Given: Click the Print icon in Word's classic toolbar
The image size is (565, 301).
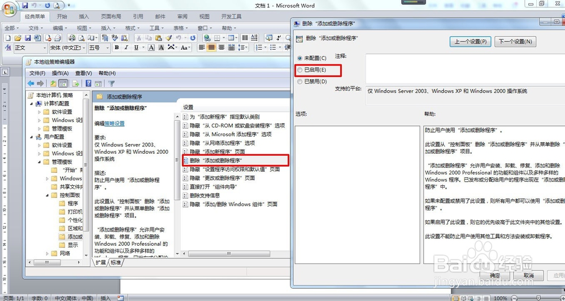Looking at the screenshot, I should click(x=72, y=38).
